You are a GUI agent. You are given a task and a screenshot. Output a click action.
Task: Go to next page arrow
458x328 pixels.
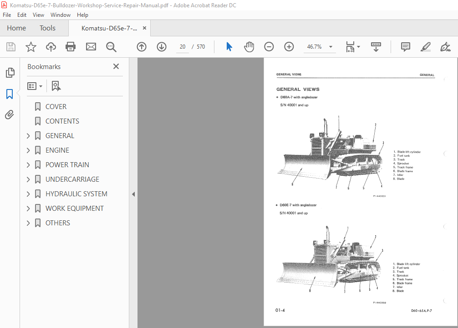(x=162, y=47)
